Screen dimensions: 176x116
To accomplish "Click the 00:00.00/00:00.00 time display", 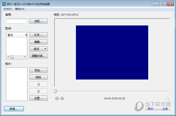I will [x=115, y=98].
